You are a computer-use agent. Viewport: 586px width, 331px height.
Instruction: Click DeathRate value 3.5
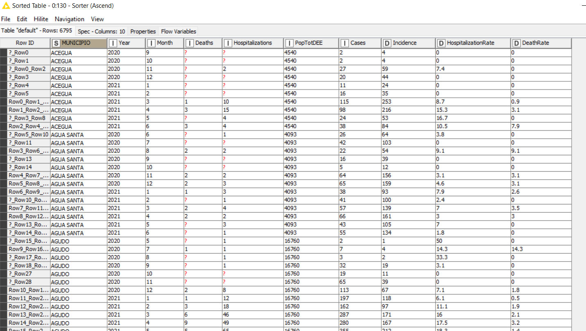tap(541, 208)
